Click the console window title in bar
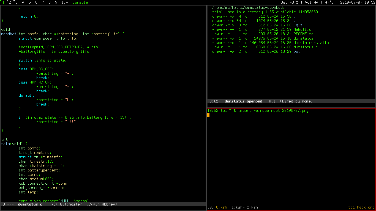Image resolution: width=376 pixels, height=211 pixels. pos(80,2)
